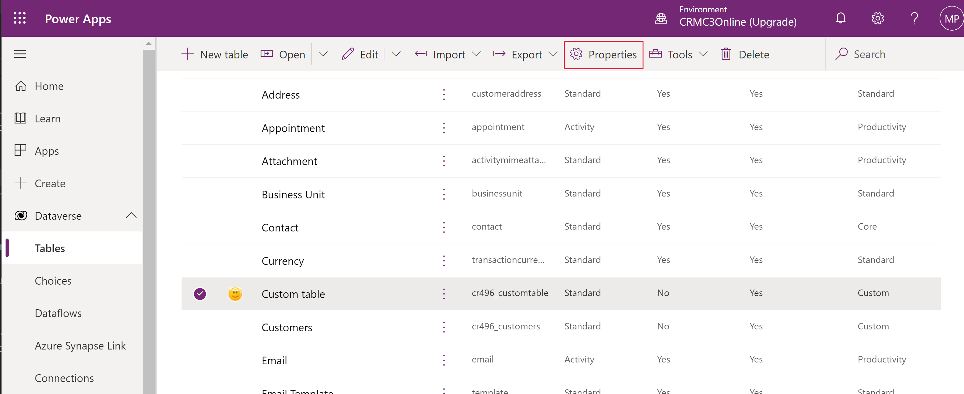Click the Choices sidebar link
This screenshot has width=964, height=394.
click(53, 280)
